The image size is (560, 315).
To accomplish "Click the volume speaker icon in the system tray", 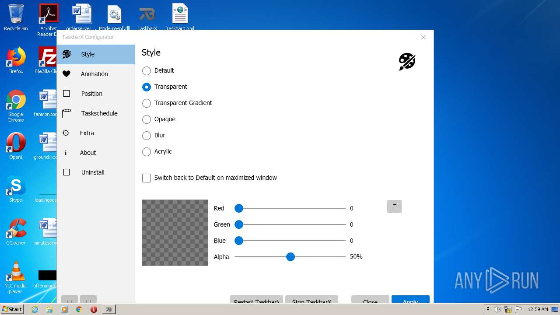I will click(497, 309).
